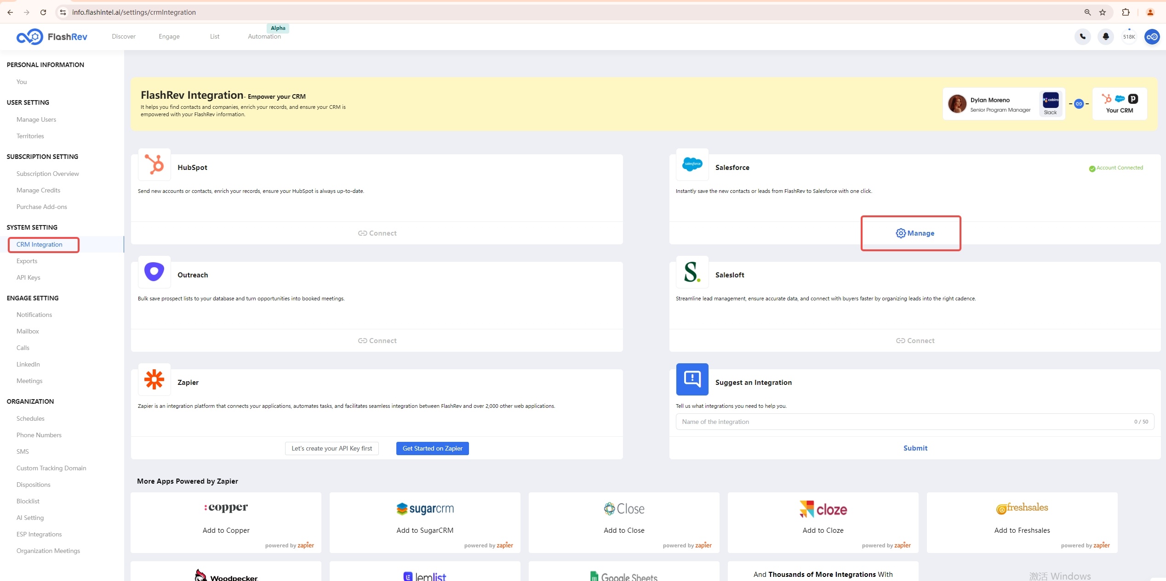Open Custom Tracking Domain
The height and width of the screenshot is (581, 1166).
(51, 468)
